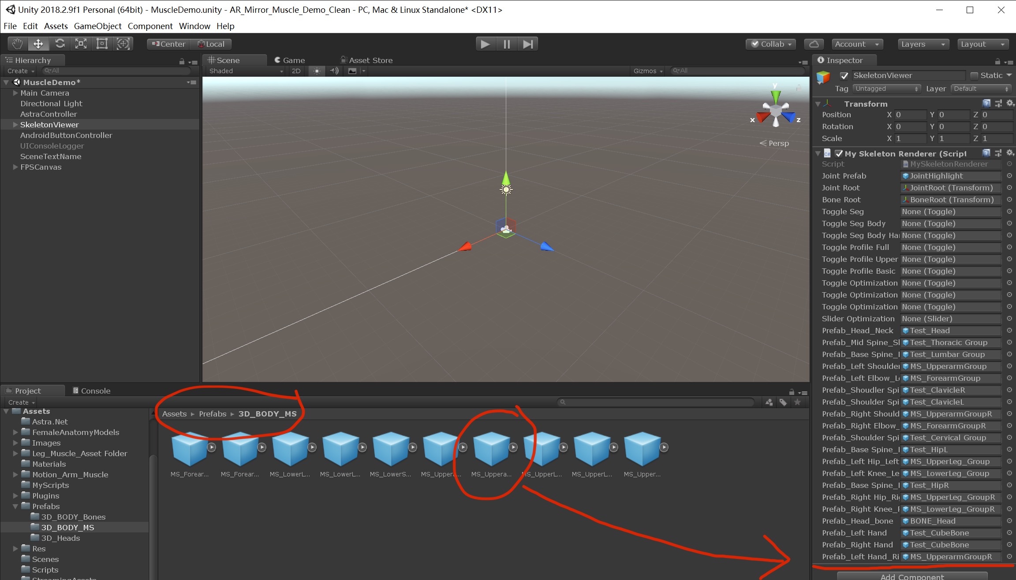This screenshot has height=580, width=1016.
Task: Disable the My Skeleton Renderer component checkbox
Action: 839,153
